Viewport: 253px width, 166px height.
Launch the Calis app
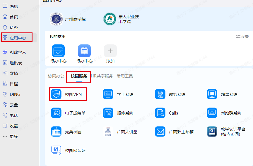160,113
